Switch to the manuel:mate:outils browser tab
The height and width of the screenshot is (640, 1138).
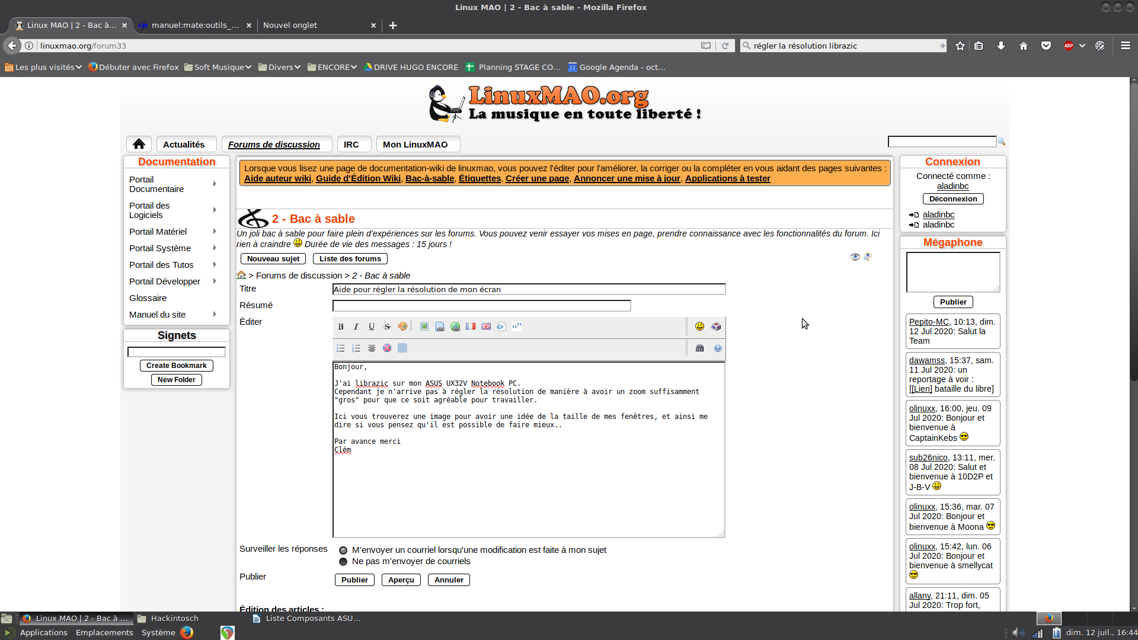tap(194, 25)
